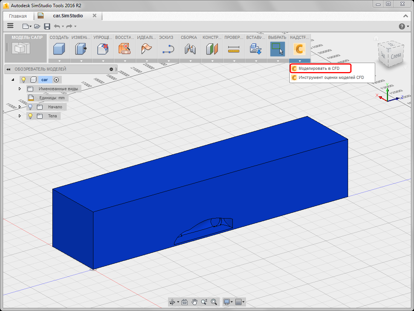Collapse the ribbon with top-right chevron
The image size is (414, 311).
(406, 16)
